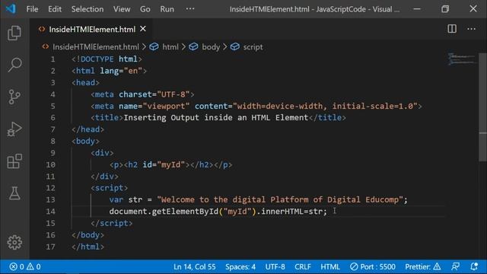This screenshot has width=487, height=274.
Task: Click the closing </script> tag
Action: (x=112, y=223)
